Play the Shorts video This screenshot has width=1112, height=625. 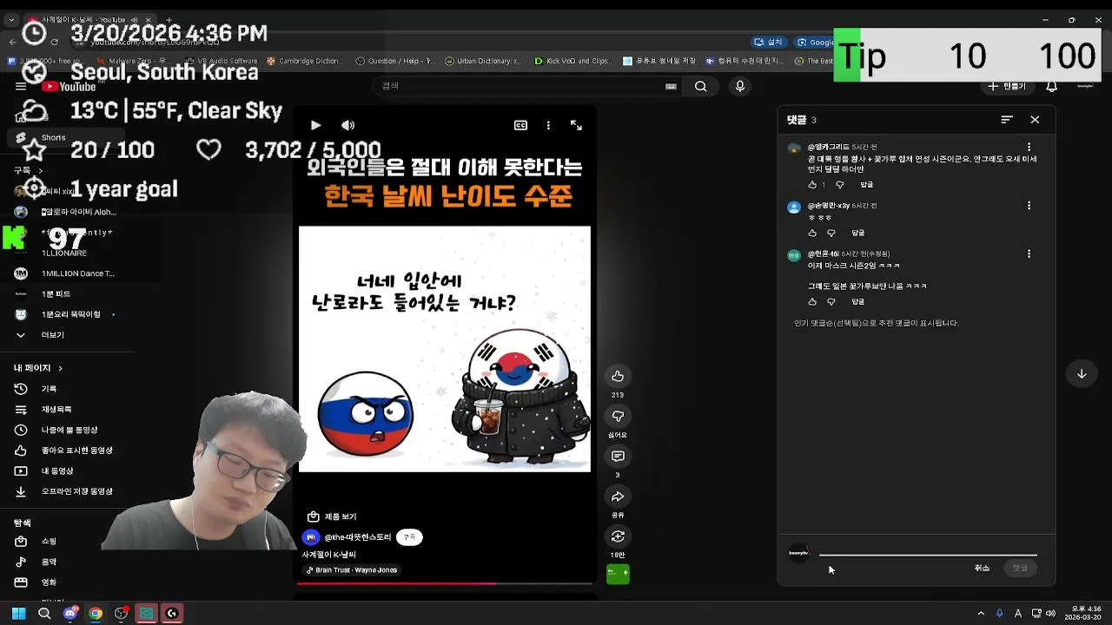(x=315, y=125)
